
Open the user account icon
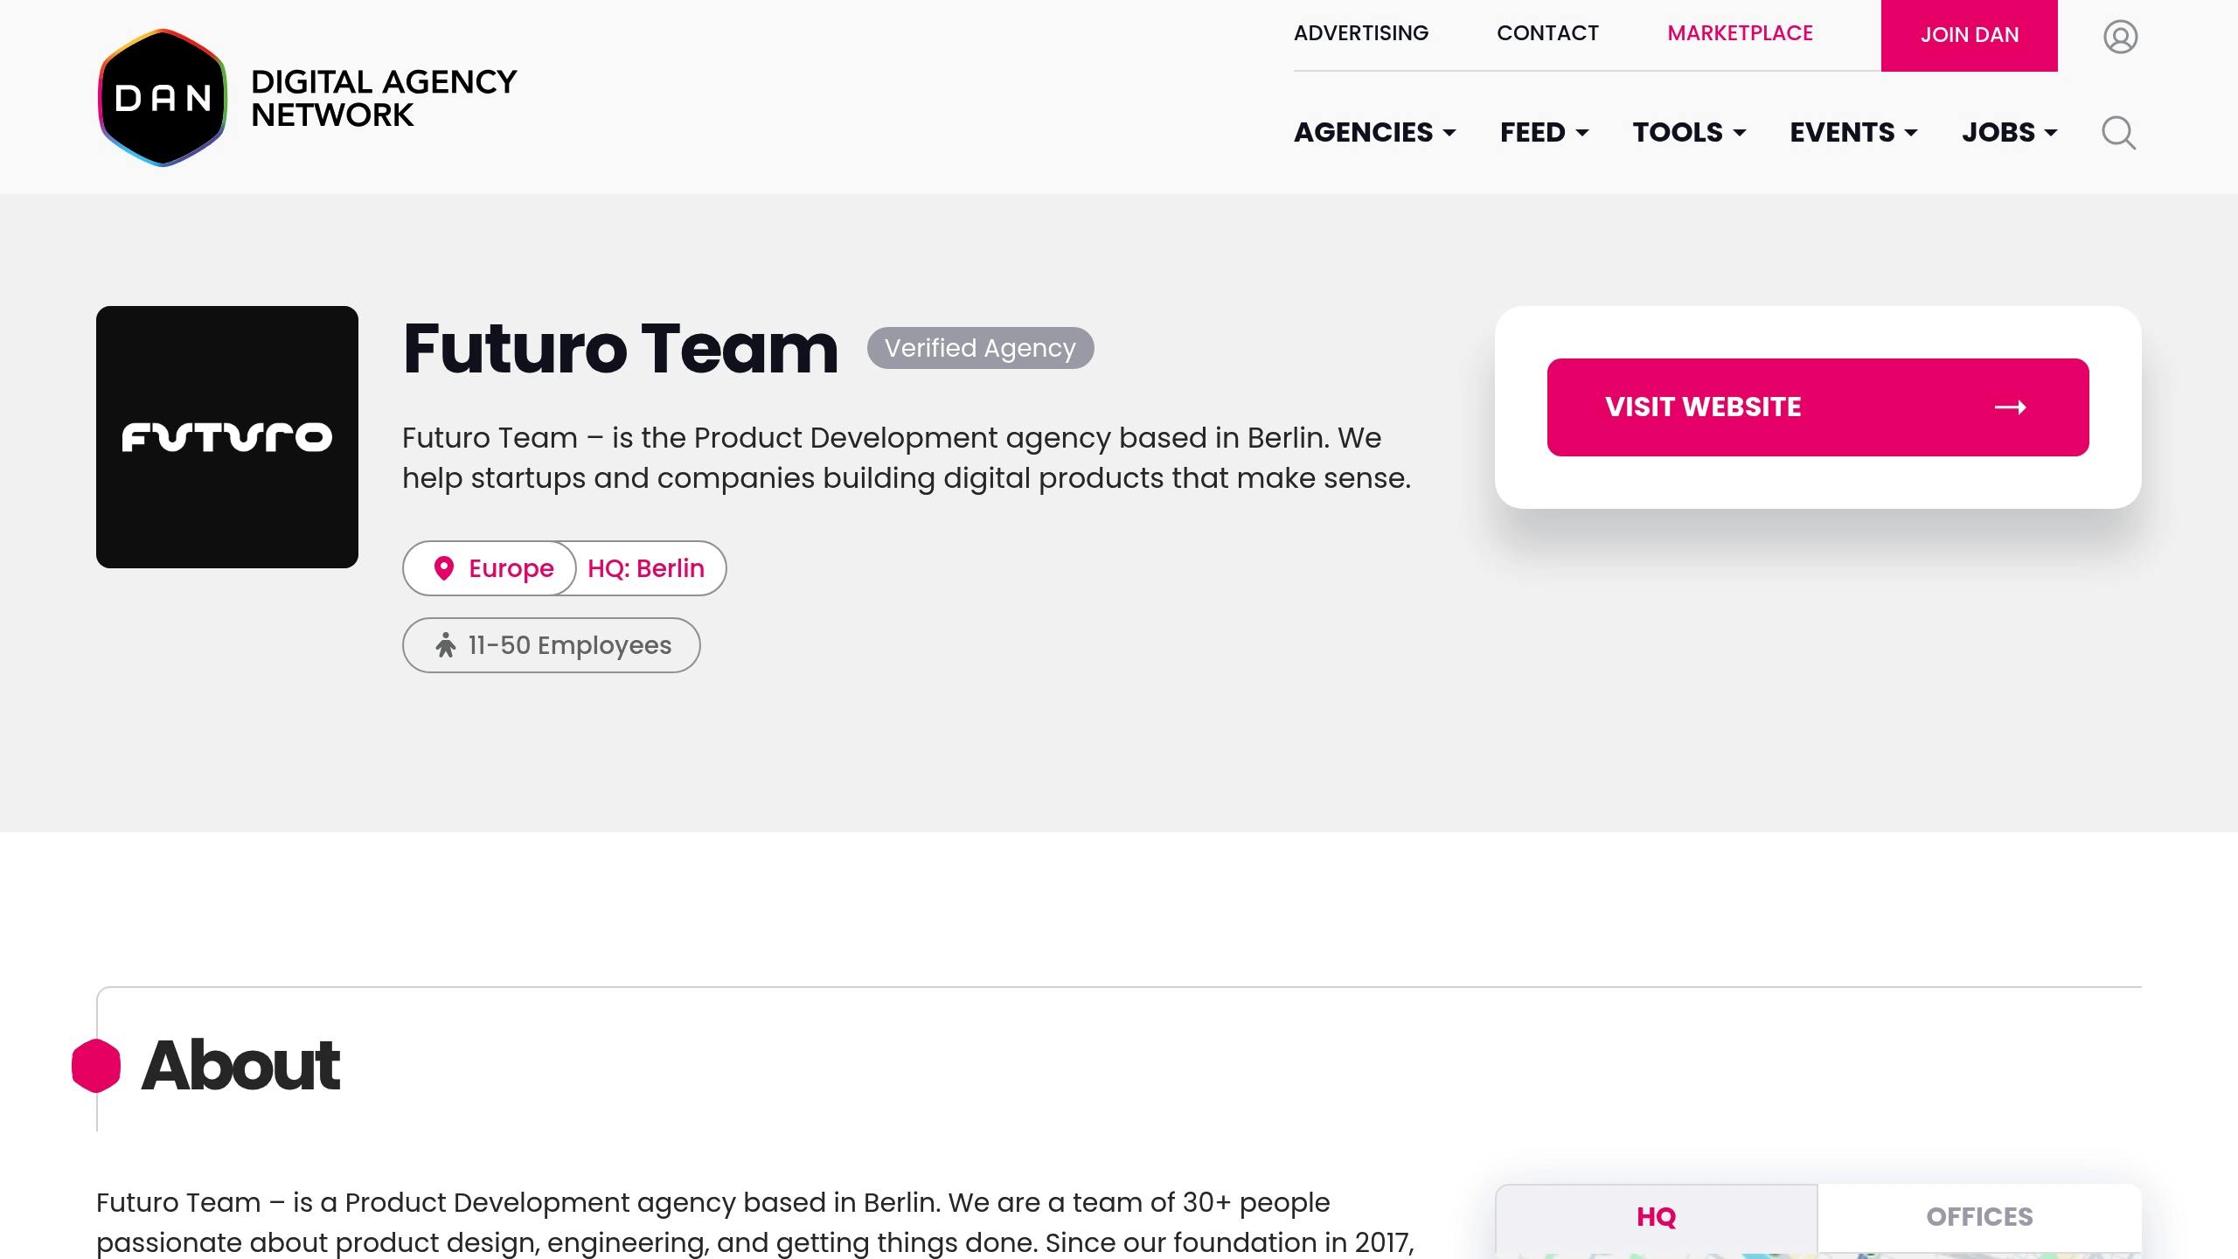2120,37
